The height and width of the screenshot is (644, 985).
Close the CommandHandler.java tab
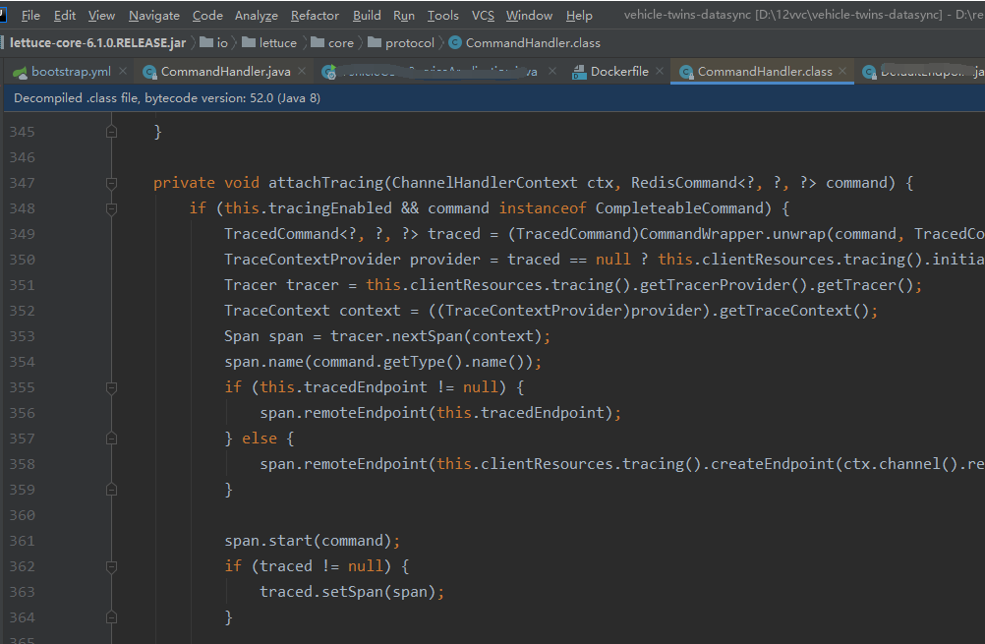pos(302,71)
